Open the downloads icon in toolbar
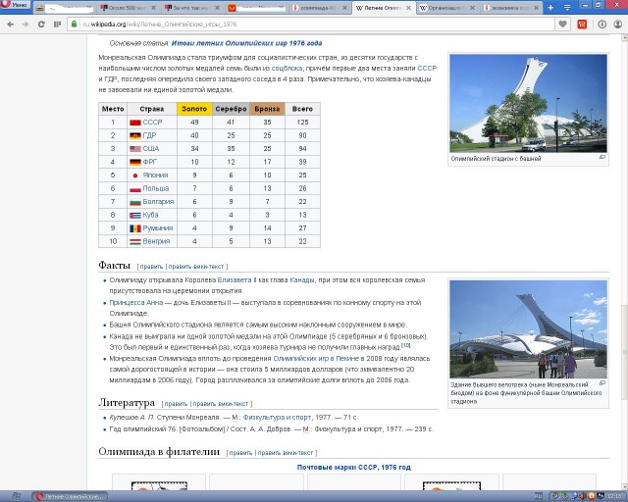The height and width of the screenshot is (502, 628). tap(602, 25)
